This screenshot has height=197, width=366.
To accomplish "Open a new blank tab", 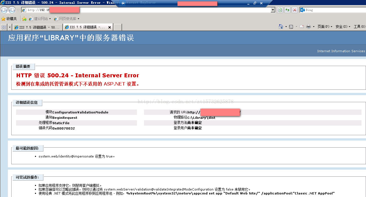I will (117, 27).
